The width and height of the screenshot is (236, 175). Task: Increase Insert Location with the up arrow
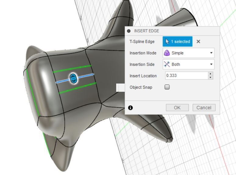(210, 74)
